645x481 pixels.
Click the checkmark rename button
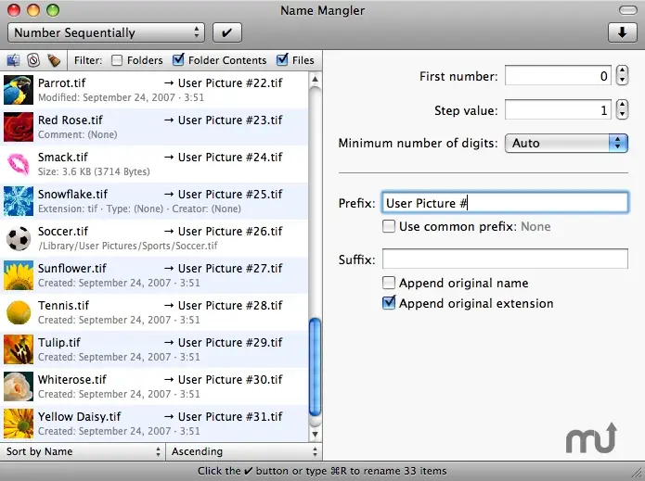tap(227, 32)
